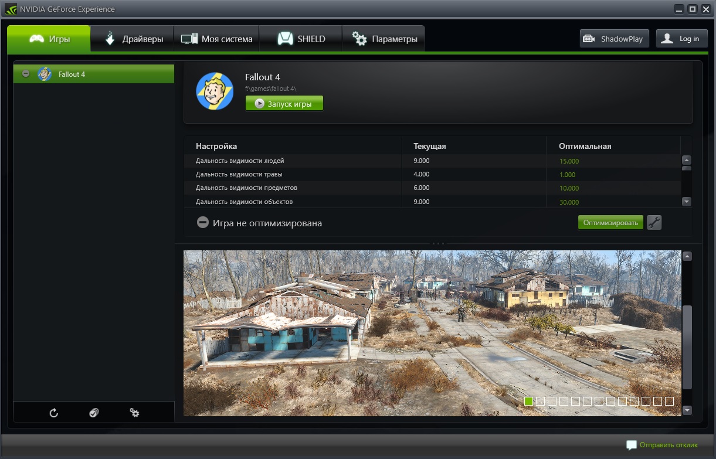Close the GeForce Experience window
Viewport: 716px width, 459px height.
705,9
